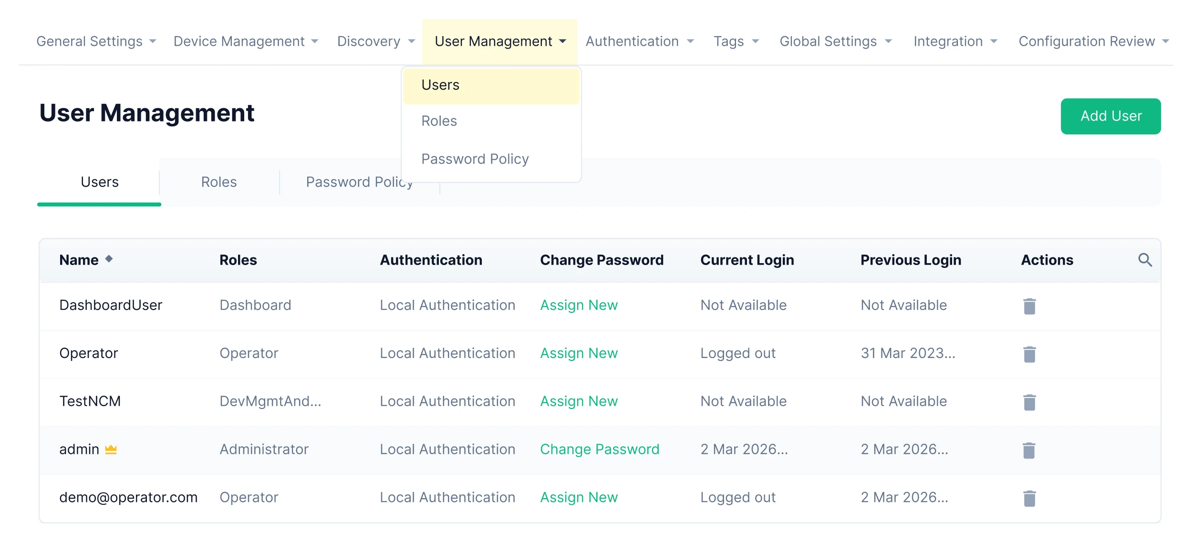Click the Name column header to re-sort
Image resolution: width=1193 pixels, height=542 pixels.
tap(79, 259)
